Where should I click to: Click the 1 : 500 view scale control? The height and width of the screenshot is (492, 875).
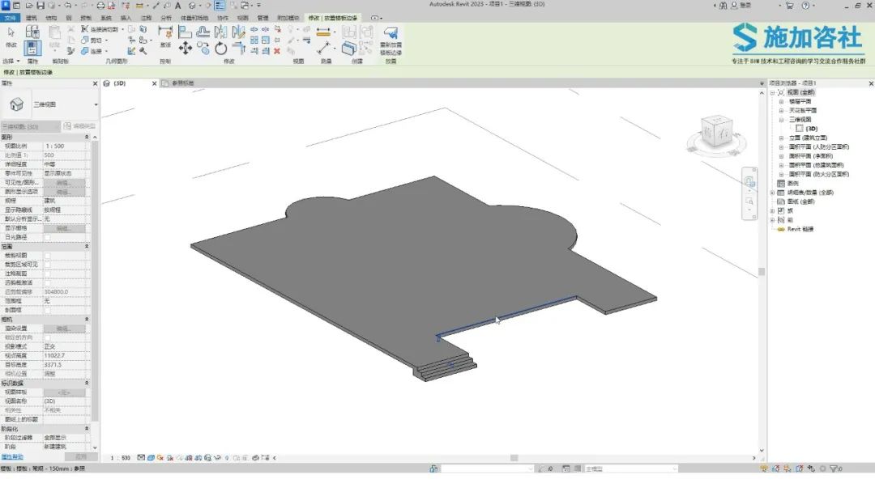tap(120, 458)
